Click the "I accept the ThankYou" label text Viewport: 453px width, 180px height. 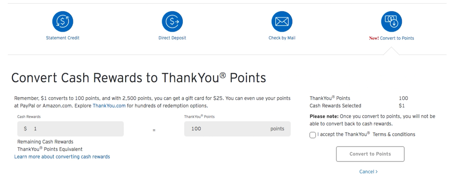coord(344,134)
